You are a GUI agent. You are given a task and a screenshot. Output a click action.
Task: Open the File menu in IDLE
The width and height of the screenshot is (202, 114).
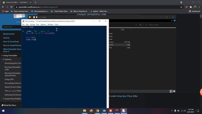pos(23,24)
